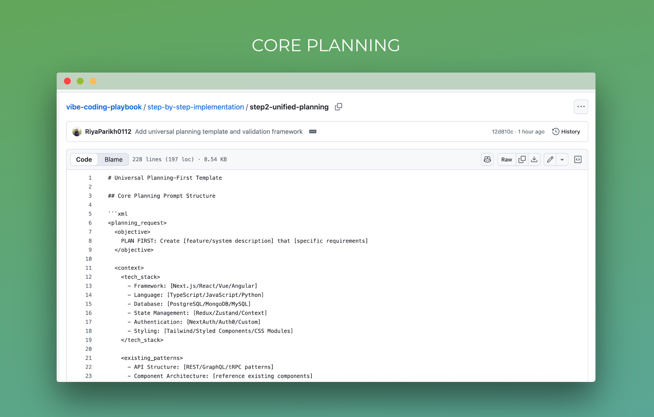Open symbols panel icon
This screenshot has width=654, height=417.
coord(578,159)
